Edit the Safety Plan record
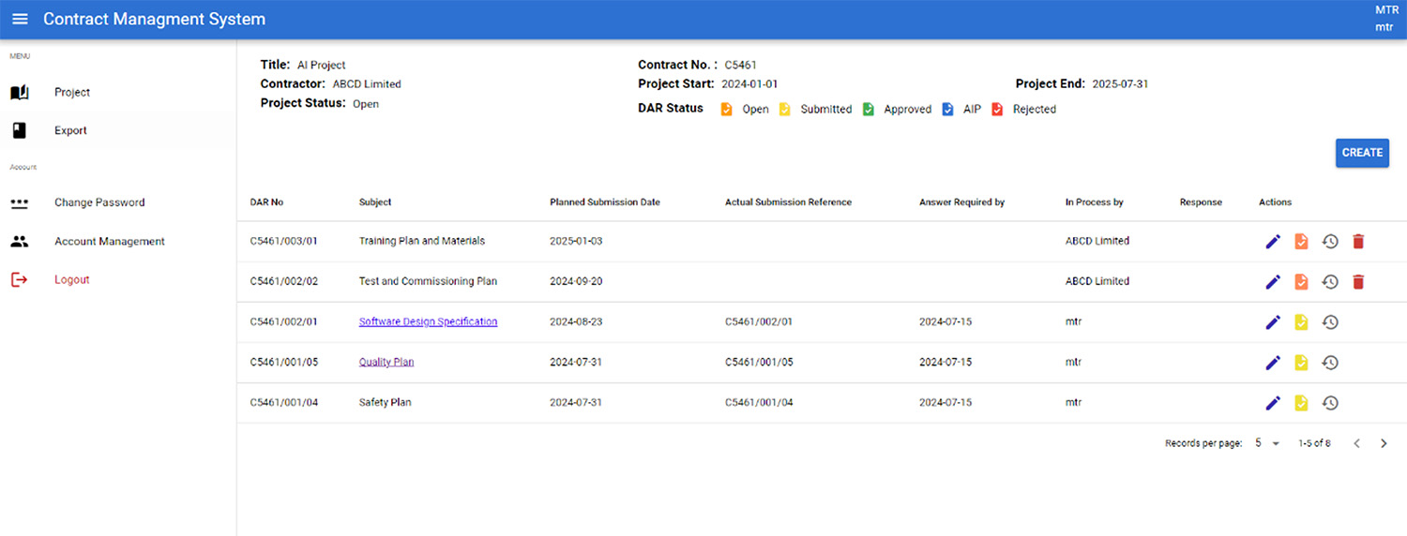This screenshot has width=1407, height=536. click(x=1273, y=403)
